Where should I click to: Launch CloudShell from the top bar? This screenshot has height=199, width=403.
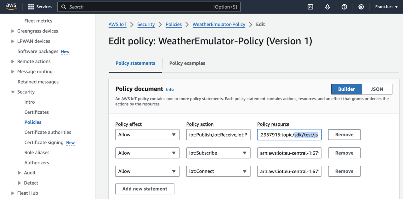coord(310,7)
